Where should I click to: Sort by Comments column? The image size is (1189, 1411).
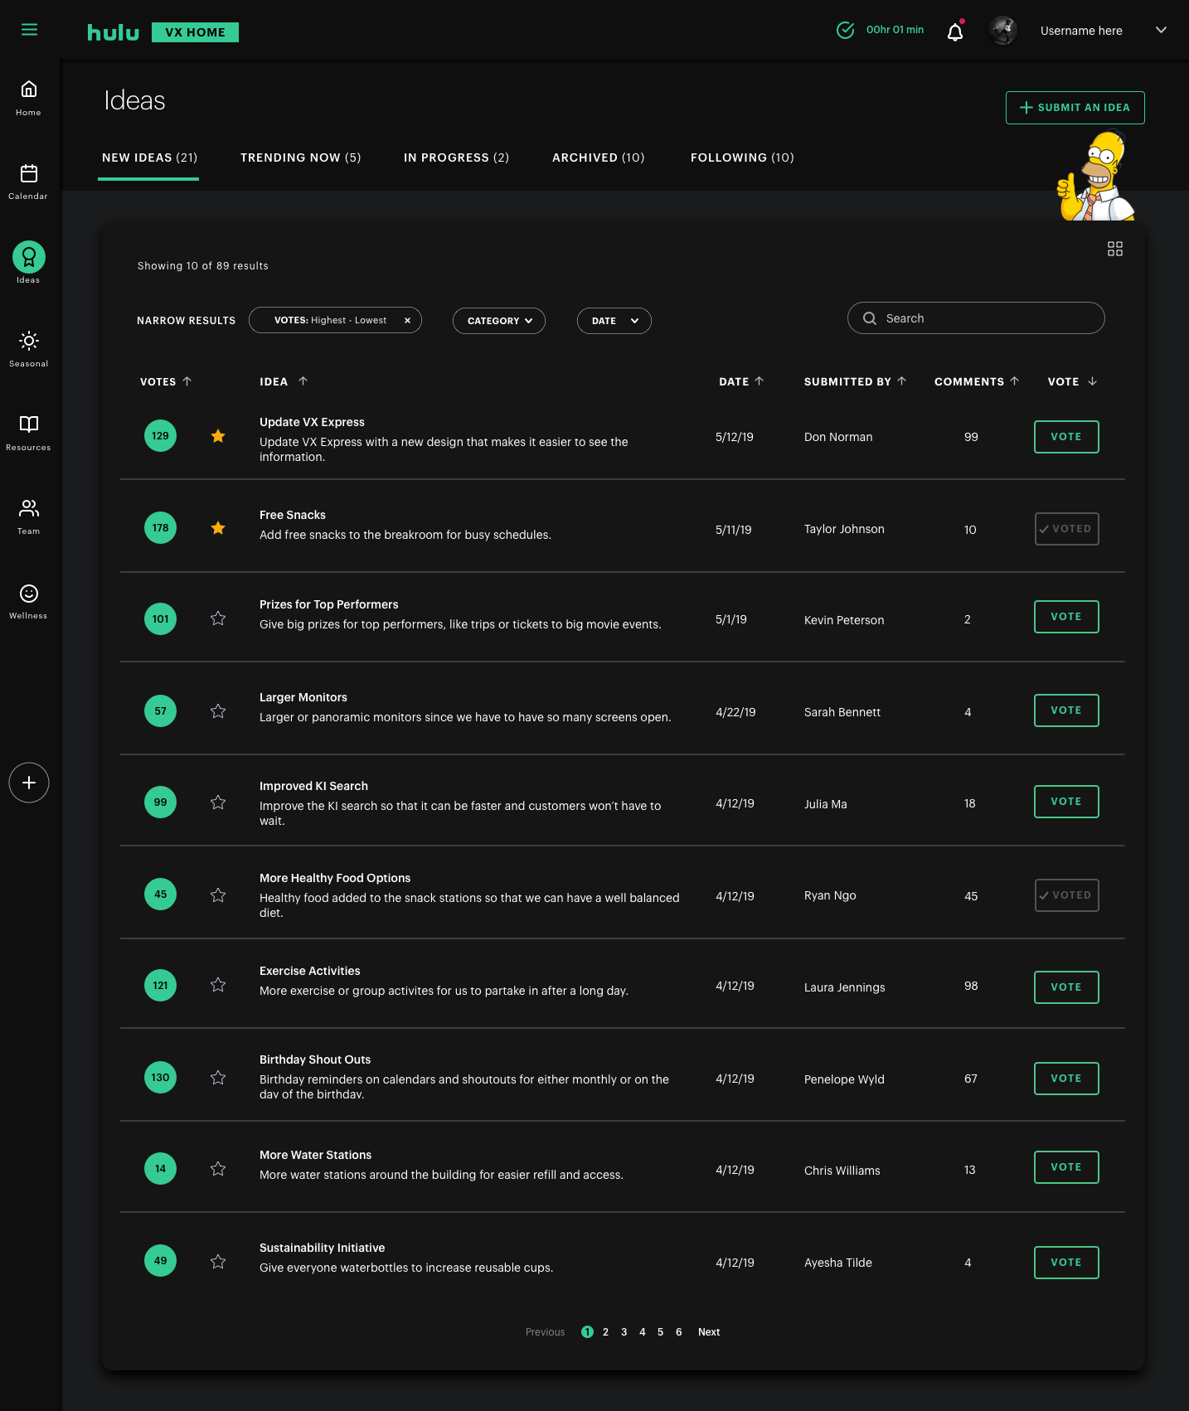[x=977, y=381]
